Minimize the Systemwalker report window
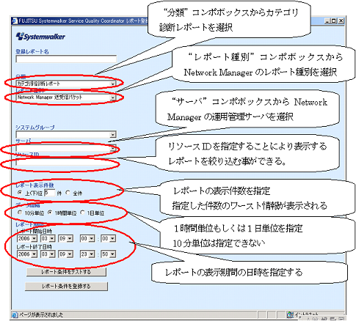356x321 pixels. [328, 21]
